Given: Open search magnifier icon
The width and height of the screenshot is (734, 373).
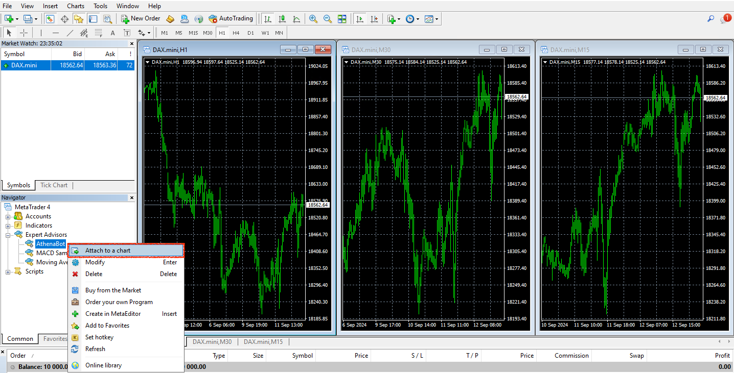Looking at the screenshot, I should pos(710,19).
